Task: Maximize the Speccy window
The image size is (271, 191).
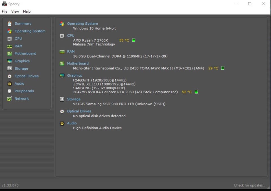Action: [250, 4]
